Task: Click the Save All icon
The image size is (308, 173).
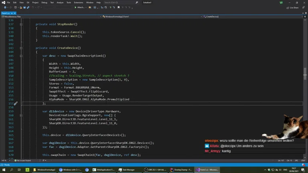Action: [x=28, y=8]
